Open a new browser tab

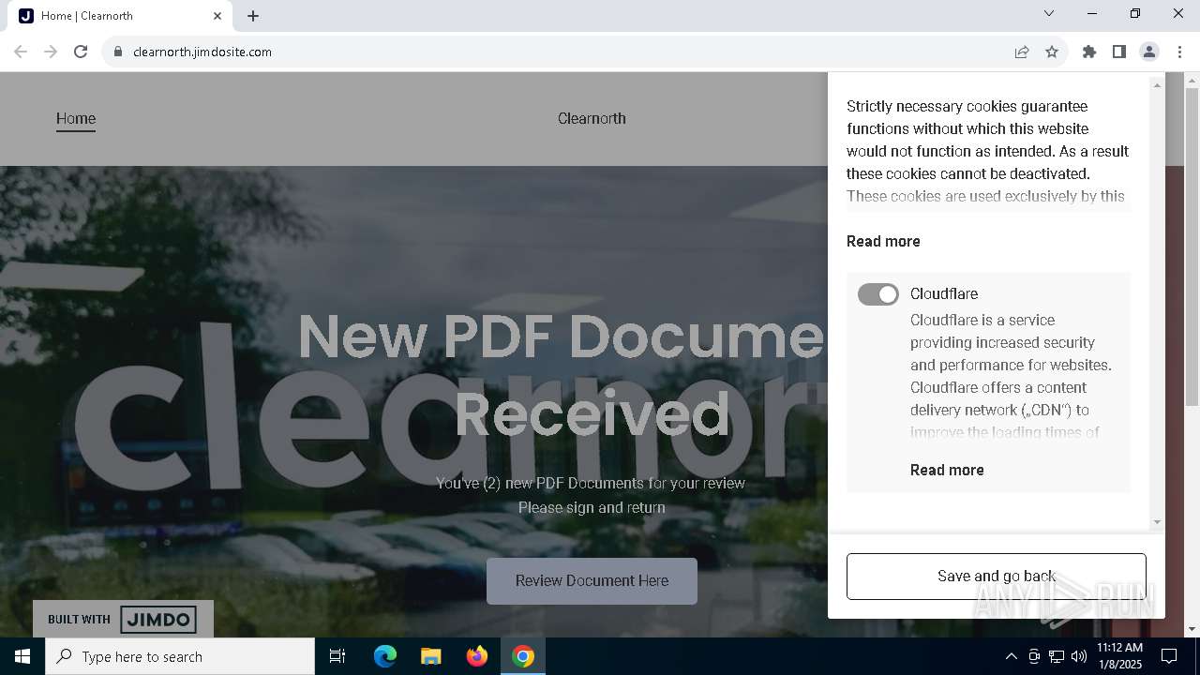(x=253, y=16)
